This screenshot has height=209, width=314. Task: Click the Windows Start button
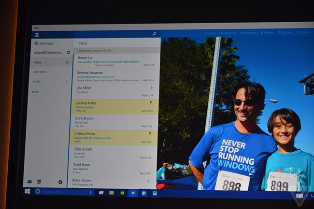[x=27, y=192]
